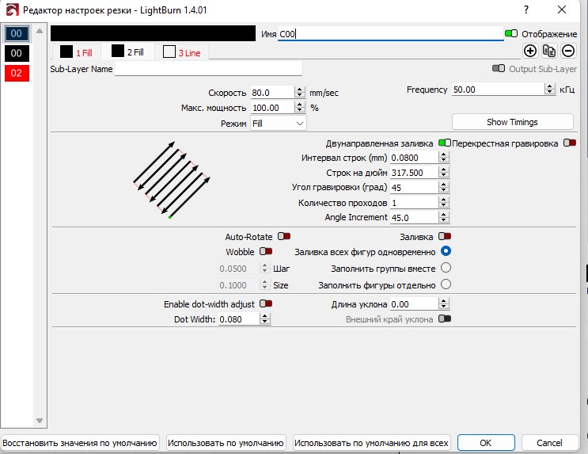Image resolution: width=588 pixels, height=454 pixels.
Task: Click the Dot Width field showing 0.080
Action: [x=239, y=319]
